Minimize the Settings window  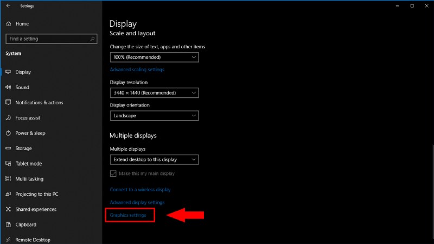coord(398,6)
